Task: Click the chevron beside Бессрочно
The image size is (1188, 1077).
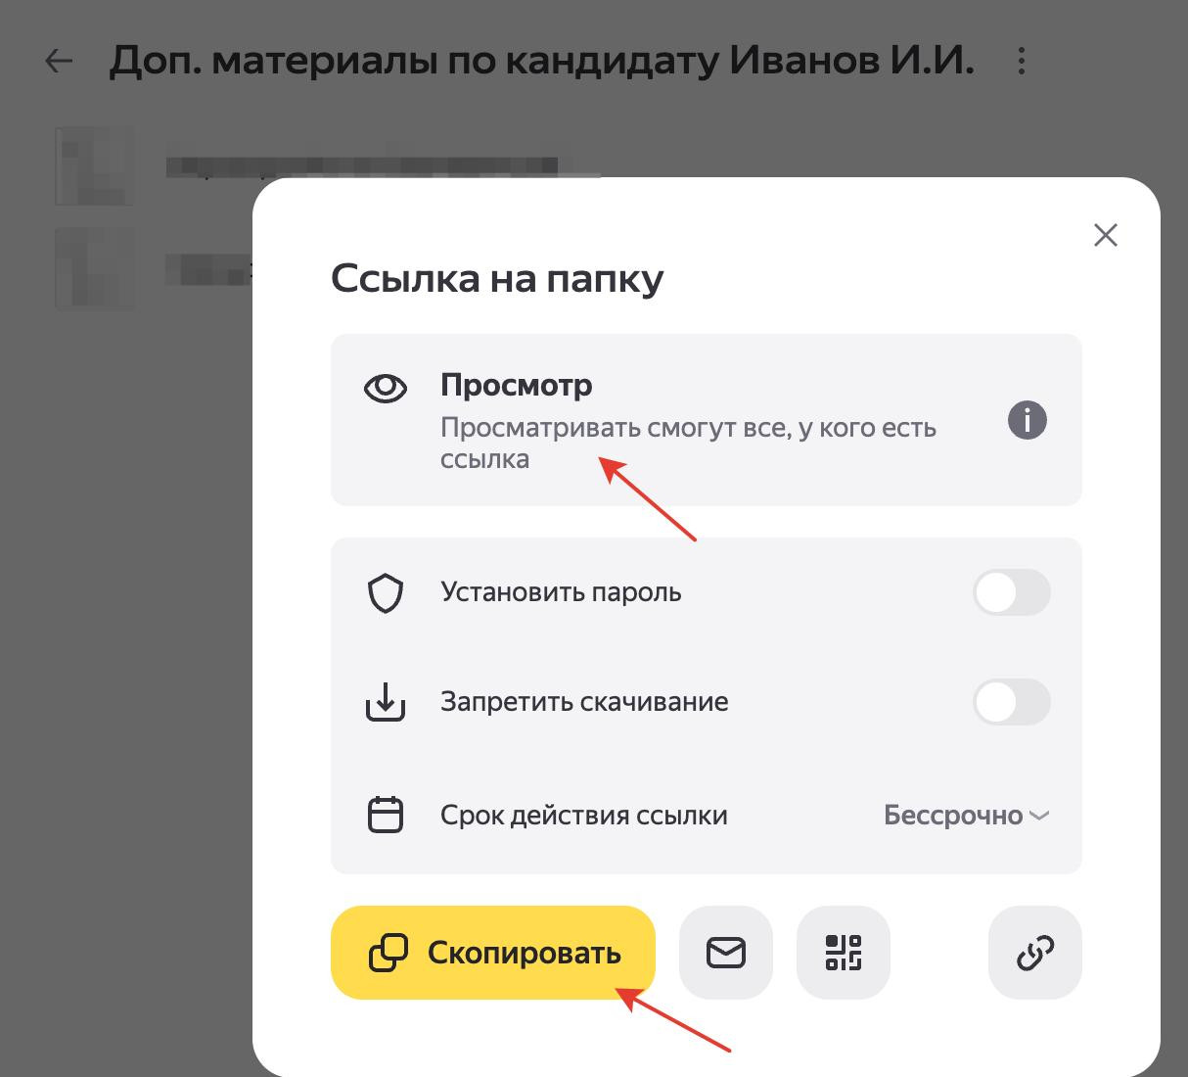Action: (1040, 816)
